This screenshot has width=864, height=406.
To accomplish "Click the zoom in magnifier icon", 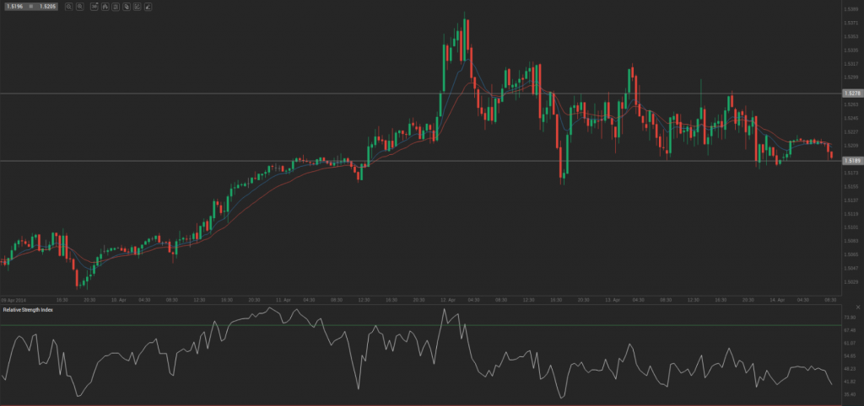I will (68, 6).
